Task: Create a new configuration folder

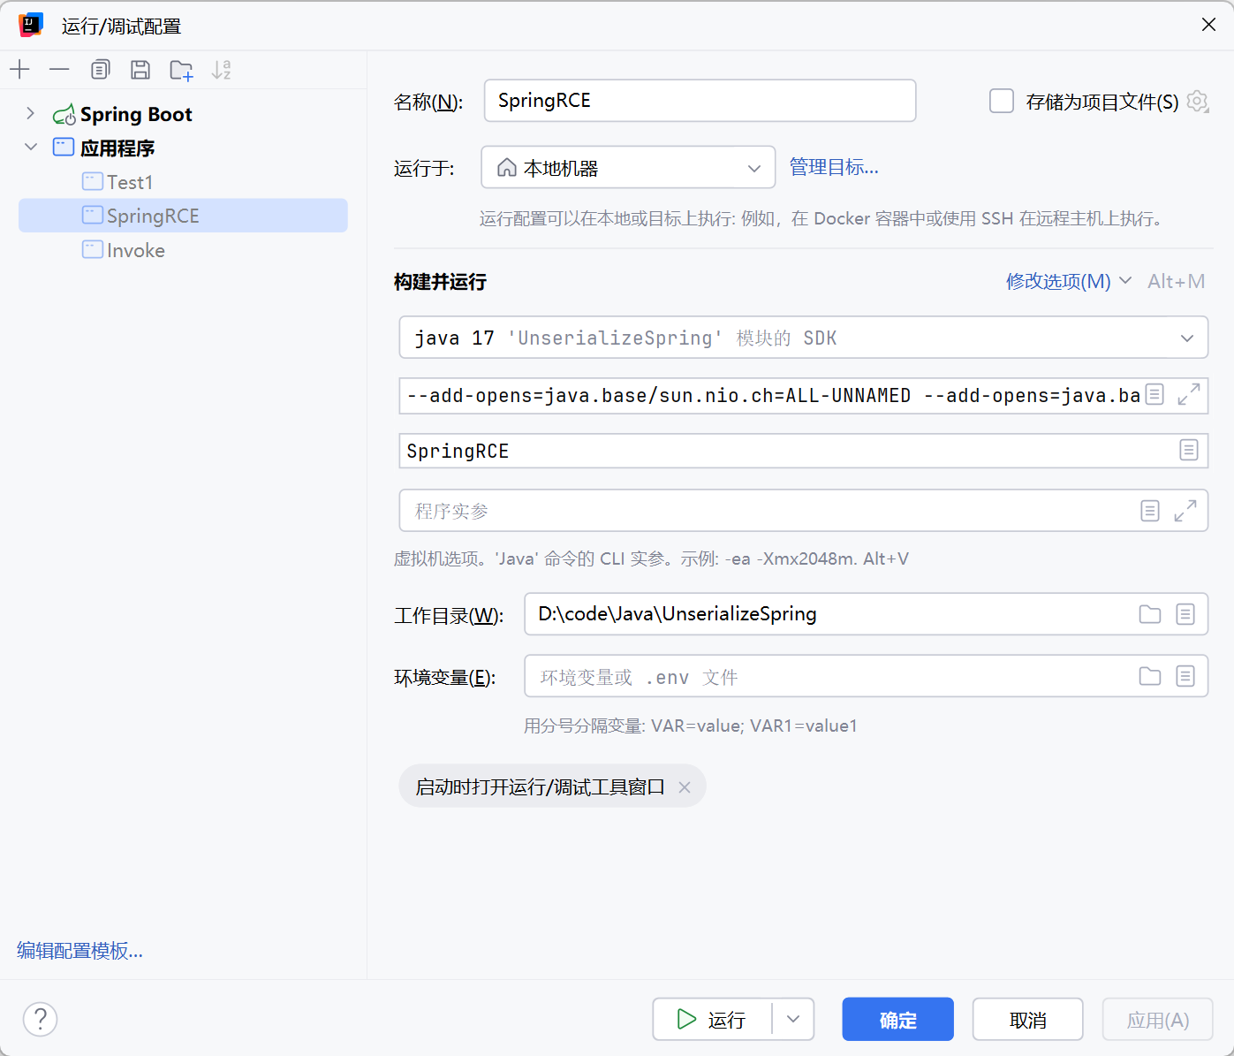Action: [x=181, y=70]
